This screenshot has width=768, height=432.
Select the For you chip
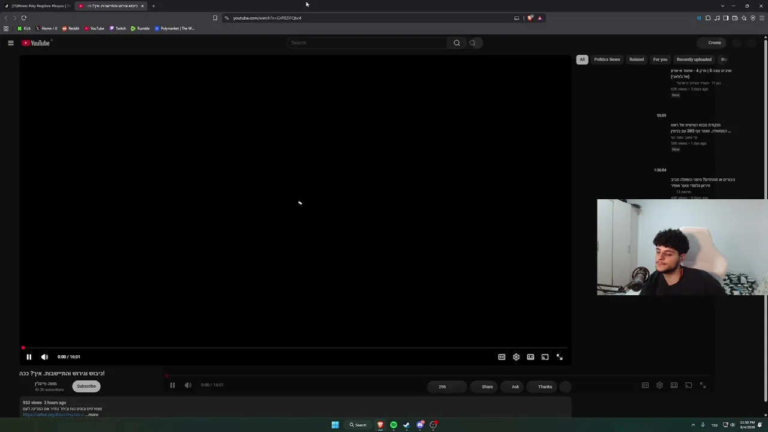660,59
